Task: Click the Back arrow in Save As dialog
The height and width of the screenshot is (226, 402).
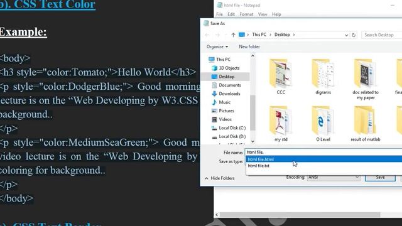Action: [207, 35]
